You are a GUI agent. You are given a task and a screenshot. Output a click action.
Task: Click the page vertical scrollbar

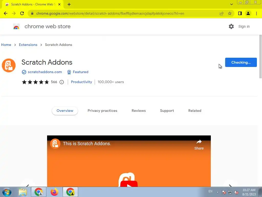click(x=260, y=56)
